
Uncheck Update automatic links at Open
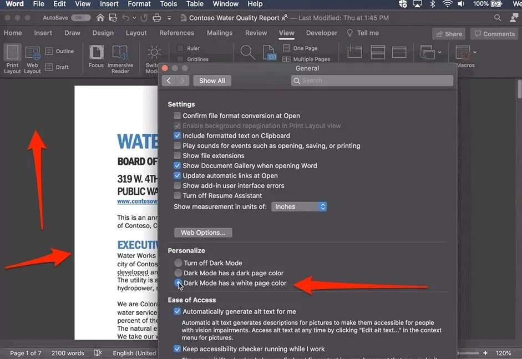(177, 175)
